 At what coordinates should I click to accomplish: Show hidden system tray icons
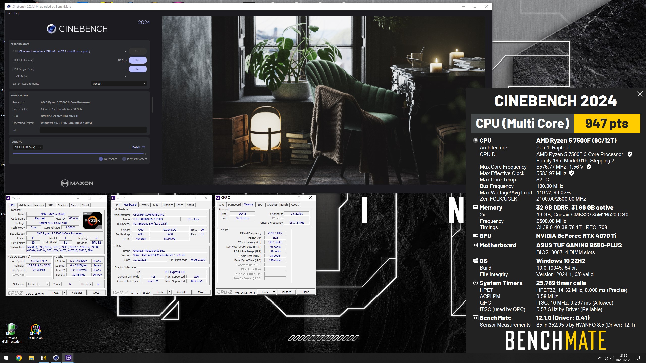(600, 358)
